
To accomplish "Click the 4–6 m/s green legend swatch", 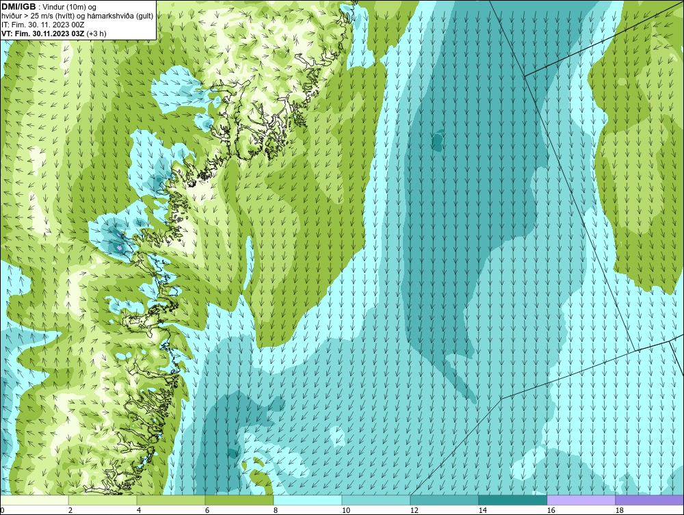I will click(171, 500).
